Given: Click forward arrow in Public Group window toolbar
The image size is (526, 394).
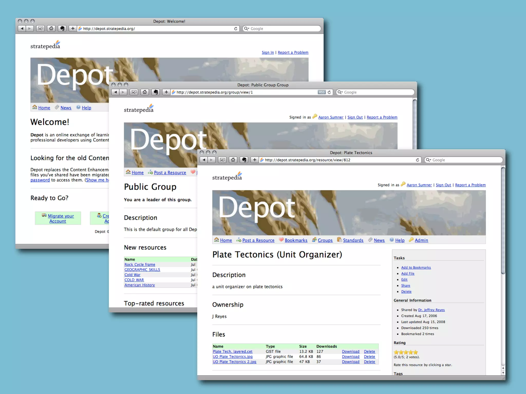Looking at the screenshot, I should click(x=123, y=92).
